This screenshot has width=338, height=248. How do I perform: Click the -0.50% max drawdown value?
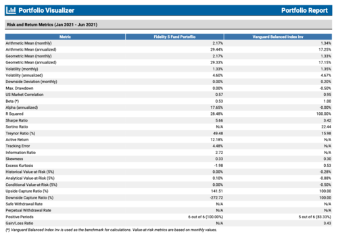pos(325,88)
